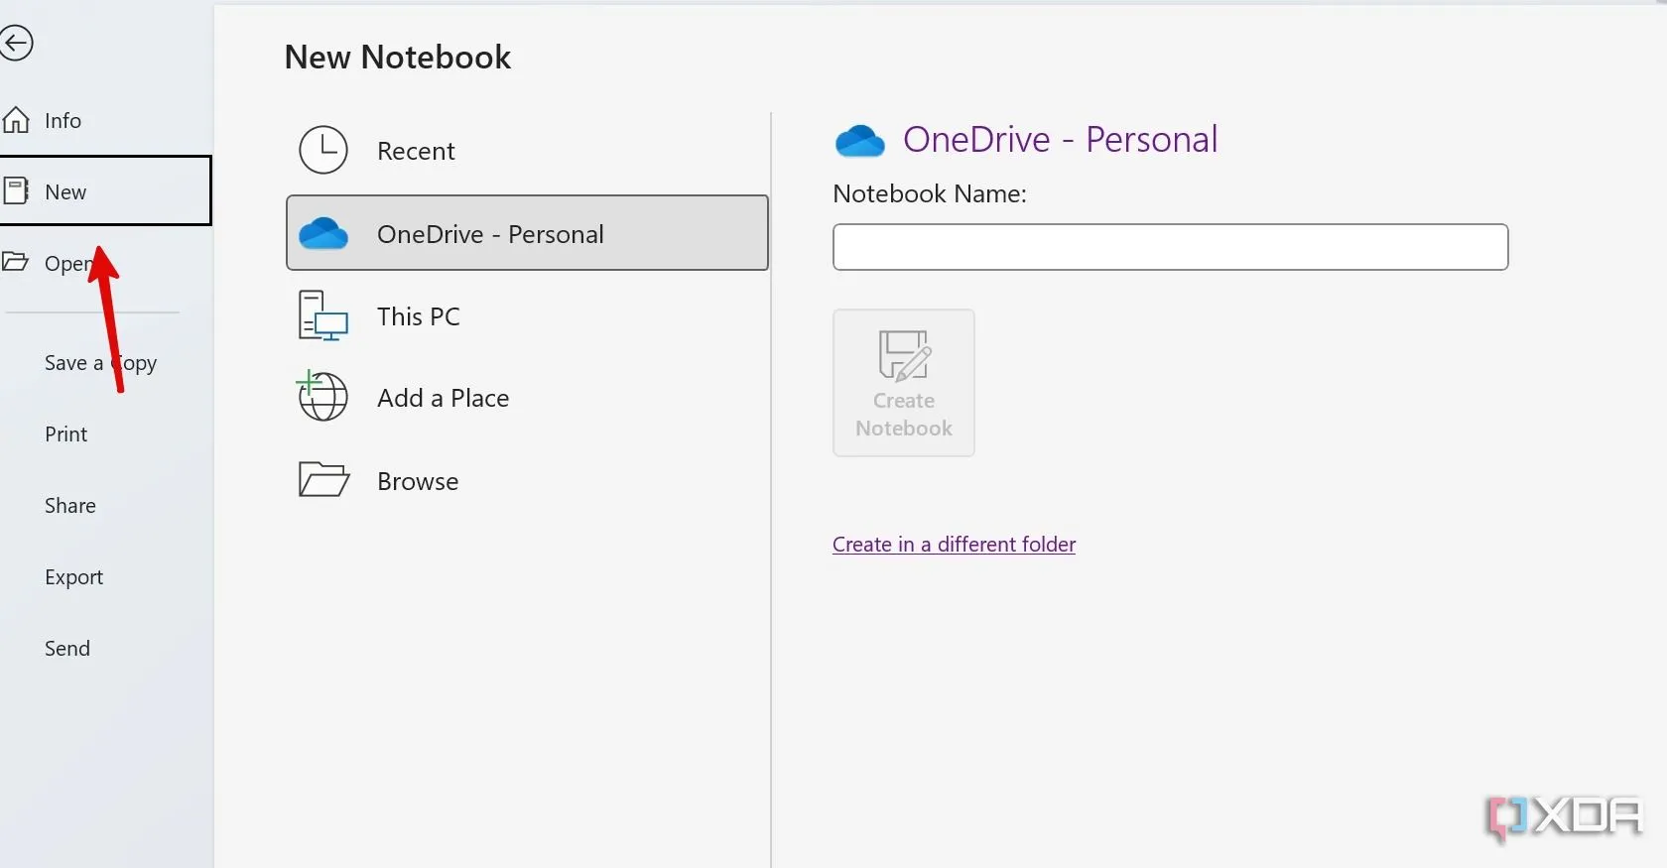The width and height of the screenshot is (1667, 868).
Task: Click the Recent clock icon
Action: coord(323,150)
